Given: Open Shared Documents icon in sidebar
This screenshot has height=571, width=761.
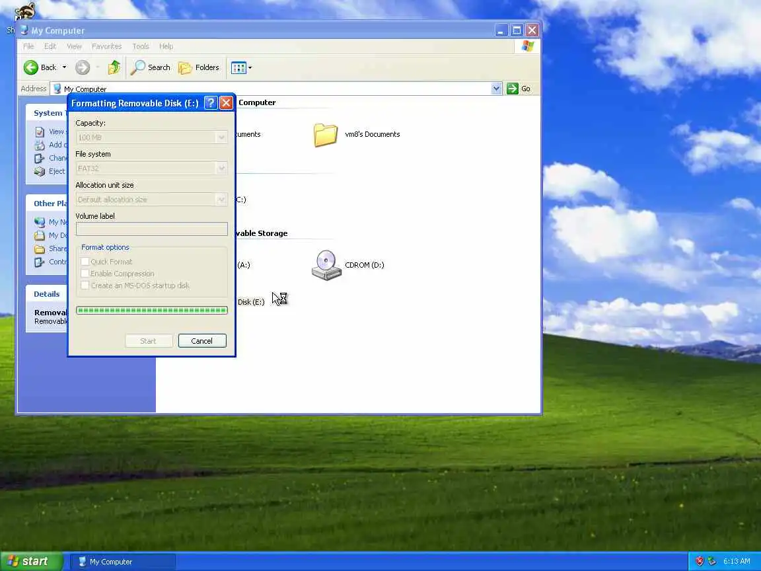Looking at the screenshot, I should [40, 248].
